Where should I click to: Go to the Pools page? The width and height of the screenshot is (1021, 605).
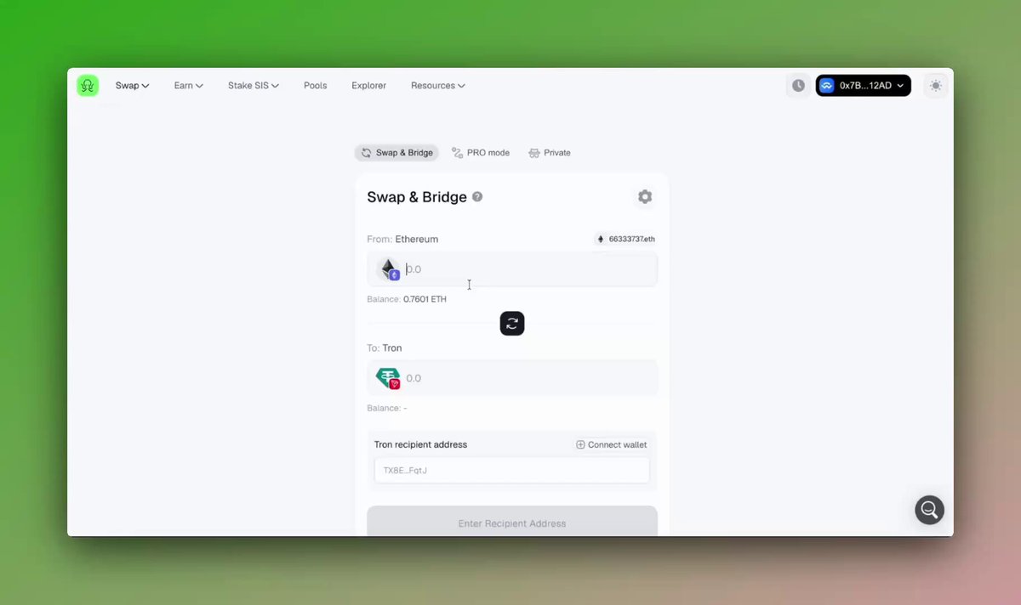[x=316, y=86]
